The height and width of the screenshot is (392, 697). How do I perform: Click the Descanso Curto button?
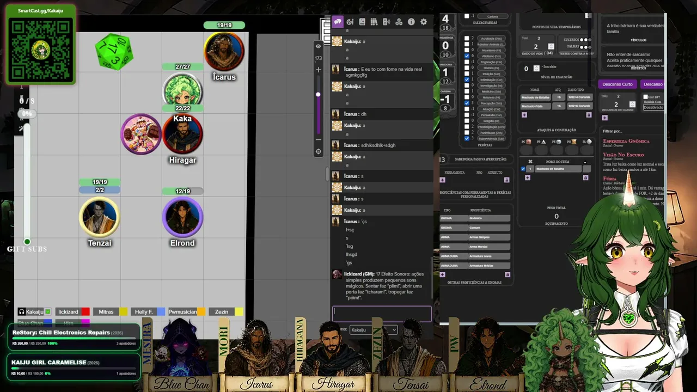coord(617,84)
